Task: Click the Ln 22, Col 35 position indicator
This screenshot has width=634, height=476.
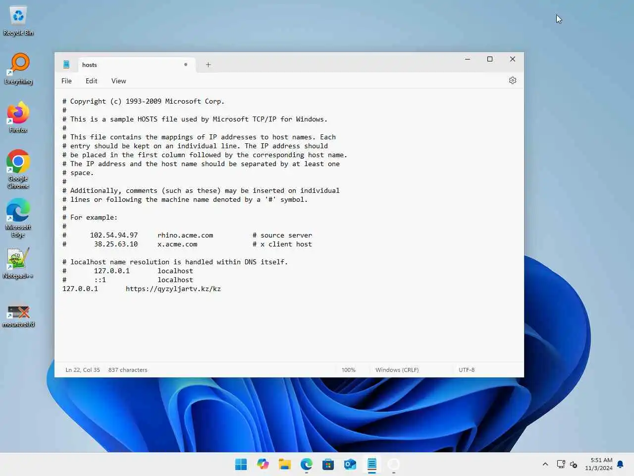Action: point(83,370)
